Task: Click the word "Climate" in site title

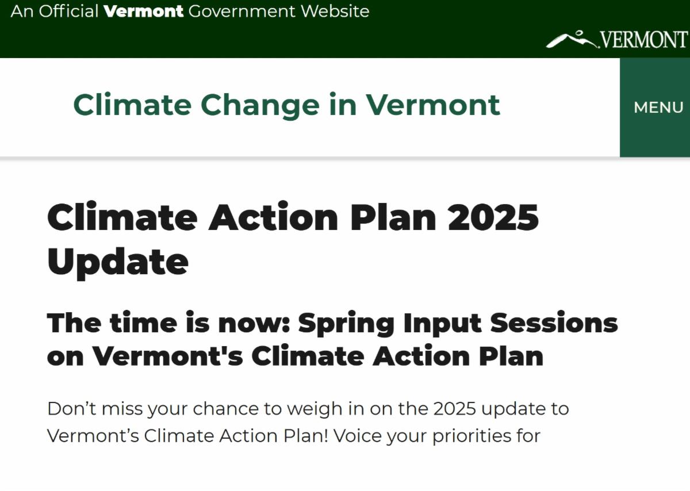Action: [x=132, y=105]
